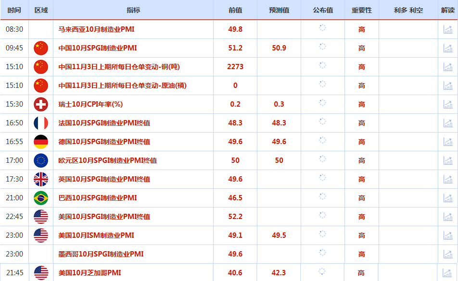Click chart icon for US October ISM manufacturing PMI row
Viewport: 458px width, 281px height.
coord(447,235)
